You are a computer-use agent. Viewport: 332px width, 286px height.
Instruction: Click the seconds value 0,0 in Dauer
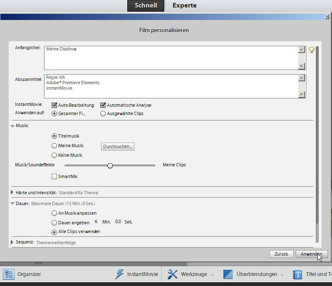tap(118, 222)
